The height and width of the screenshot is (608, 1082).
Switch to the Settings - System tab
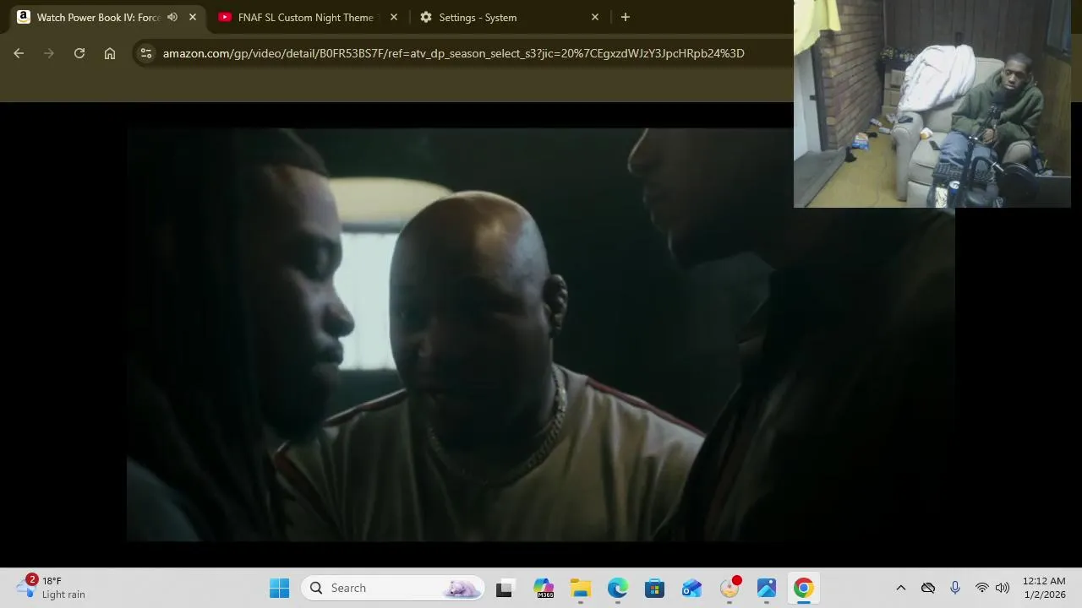[478, 17]
